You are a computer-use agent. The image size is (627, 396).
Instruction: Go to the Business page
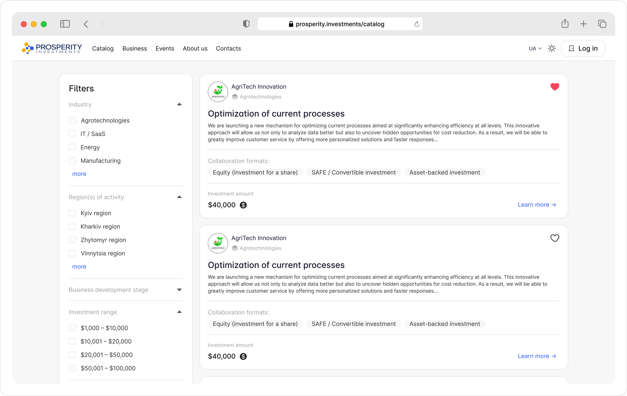coord(135,48)
